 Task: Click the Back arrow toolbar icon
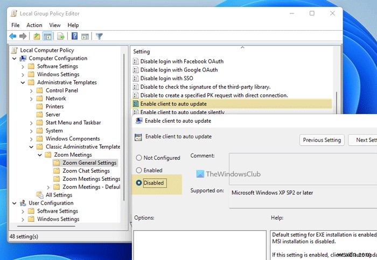tap(13, 36)
